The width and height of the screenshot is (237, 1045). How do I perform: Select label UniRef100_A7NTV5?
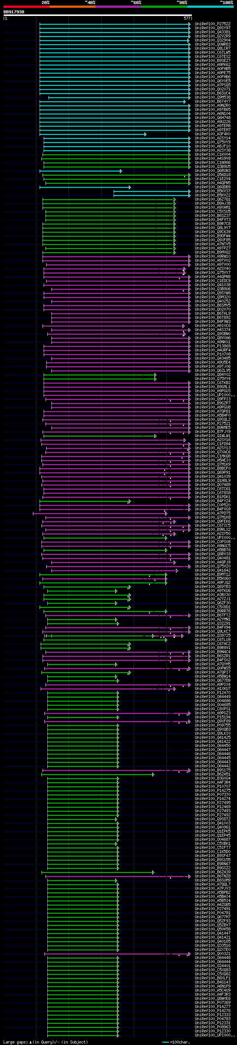(x=213, y=244)
